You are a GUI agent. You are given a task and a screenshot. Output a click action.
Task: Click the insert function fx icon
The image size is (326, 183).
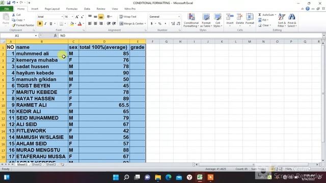(55, 36)
